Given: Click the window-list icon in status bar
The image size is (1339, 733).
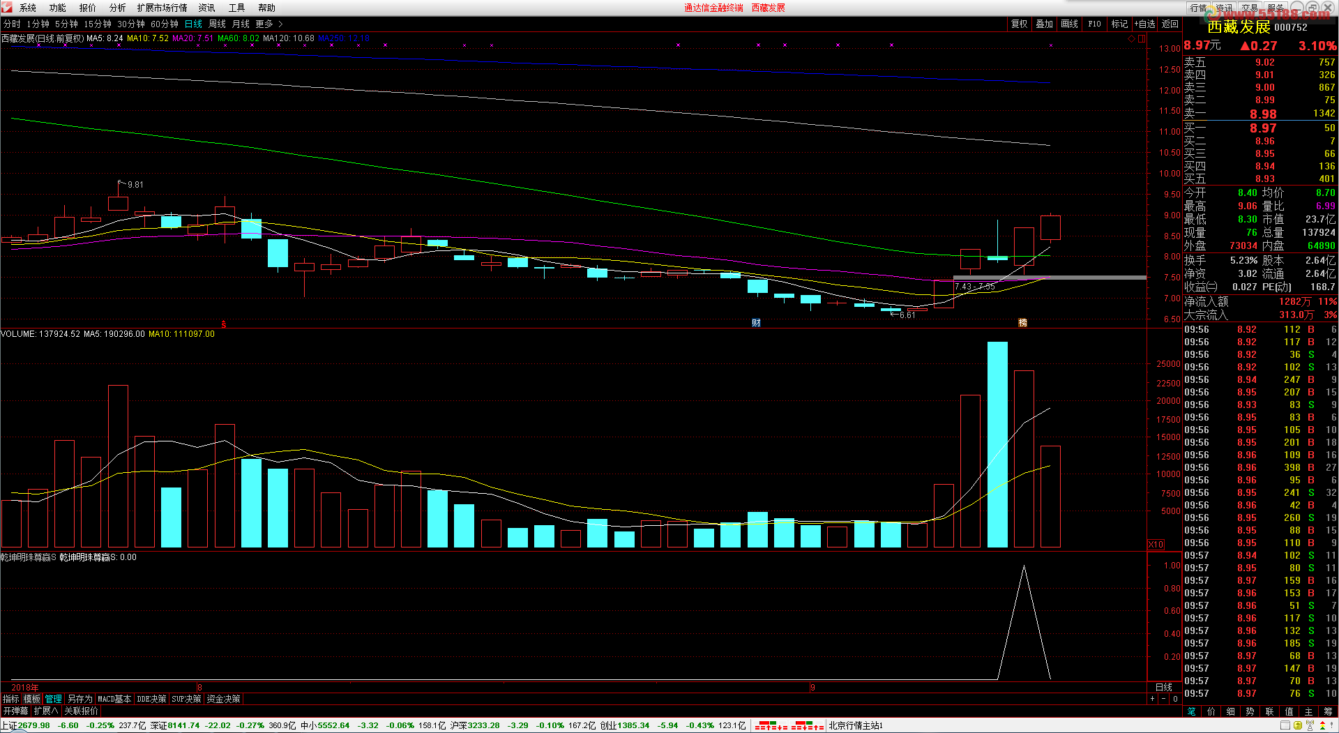Looking at the screenshot, I should pos(1285,725).
